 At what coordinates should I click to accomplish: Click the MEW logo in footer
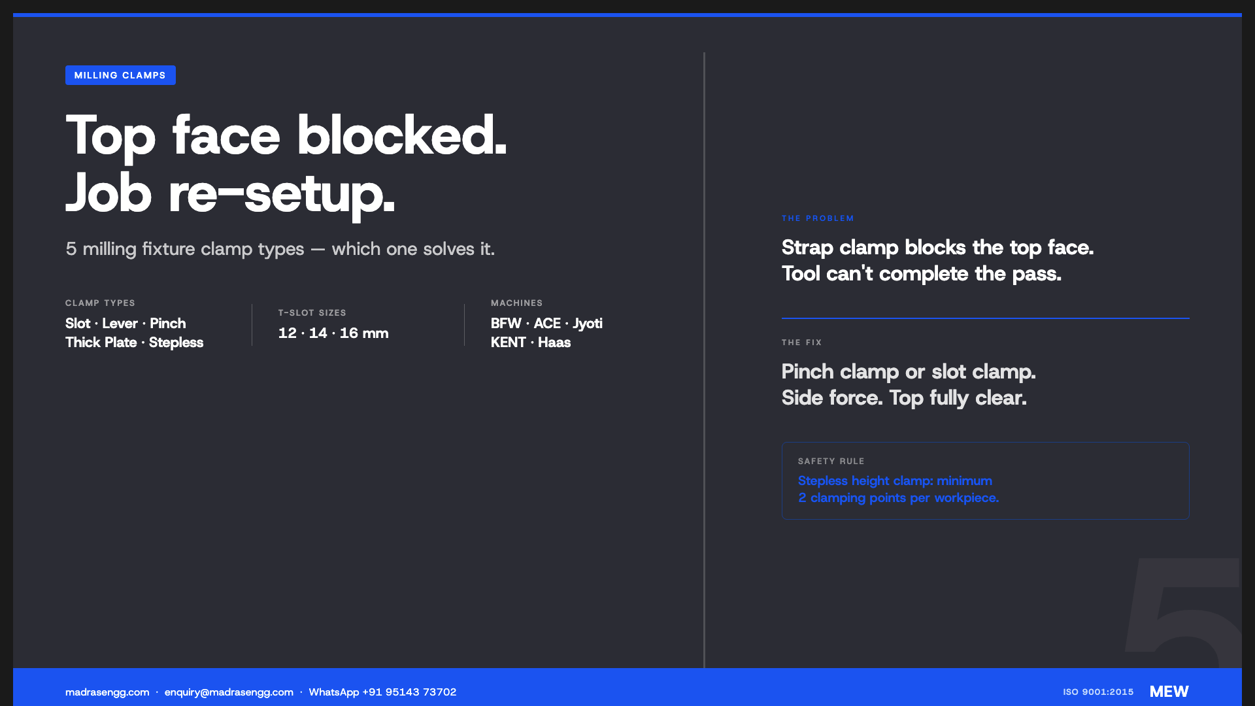point(1169,692)
